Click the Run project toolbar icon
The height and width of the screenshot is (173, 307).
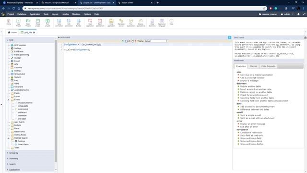pos(47,23)
